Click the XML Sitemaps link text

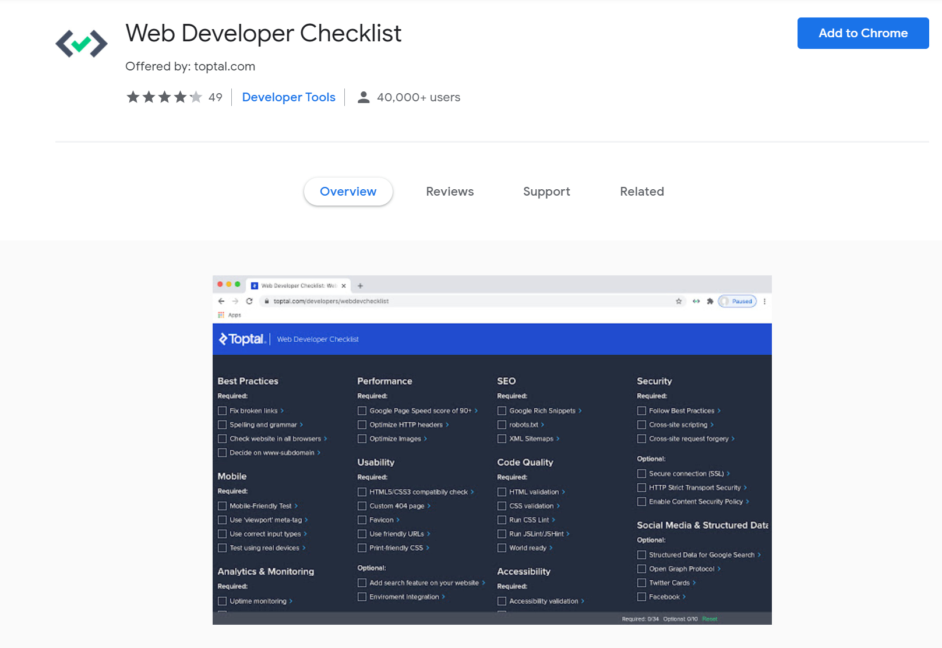pos(531,438)
